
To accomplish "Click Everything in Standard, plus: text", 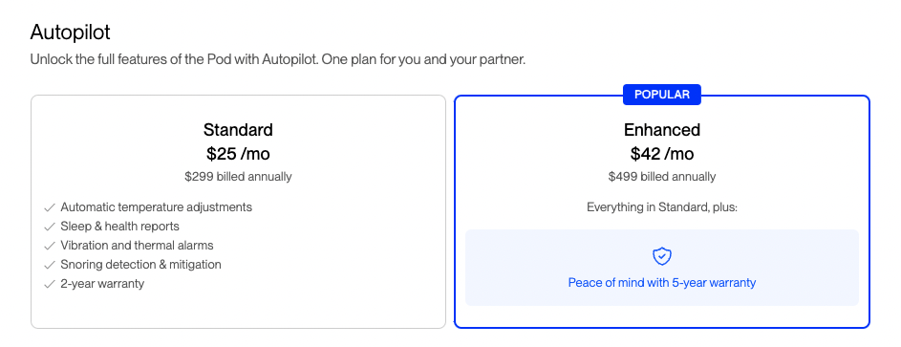I will (x=662, y=206).
